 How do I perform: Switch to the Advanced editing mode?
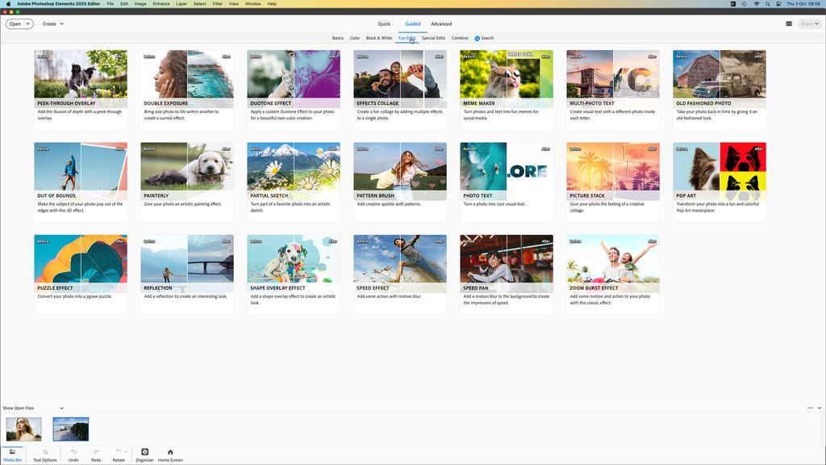click(440, 23)
